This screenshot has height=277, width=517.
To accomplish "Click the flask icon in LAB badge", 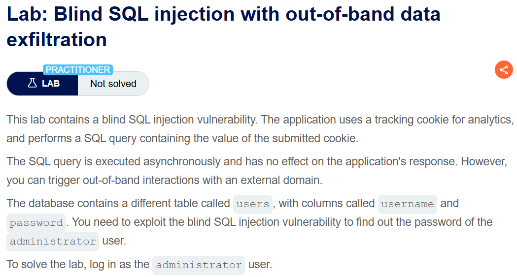I will tap(32, 83).
